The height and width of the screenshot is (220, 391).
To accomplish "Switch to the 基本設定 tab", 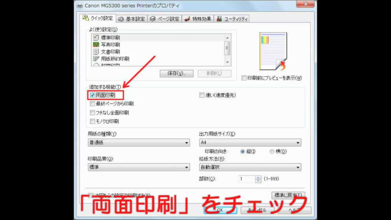I will coord(132,19).
